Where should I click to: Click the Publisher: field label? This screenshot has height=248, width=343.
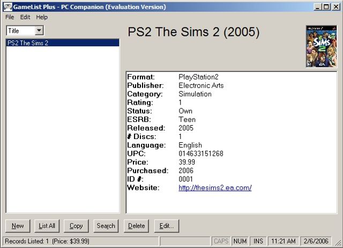145,85
